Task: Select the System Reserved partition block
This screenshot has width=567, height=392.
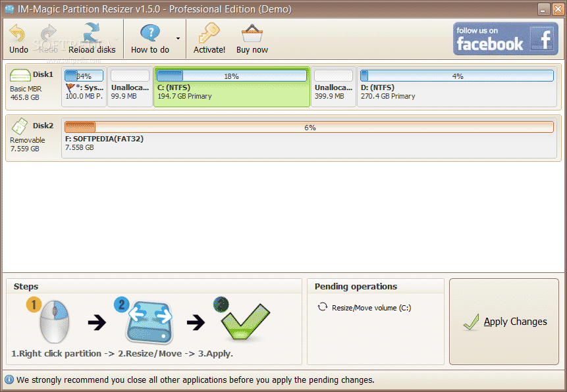Action: click(84, 90)
